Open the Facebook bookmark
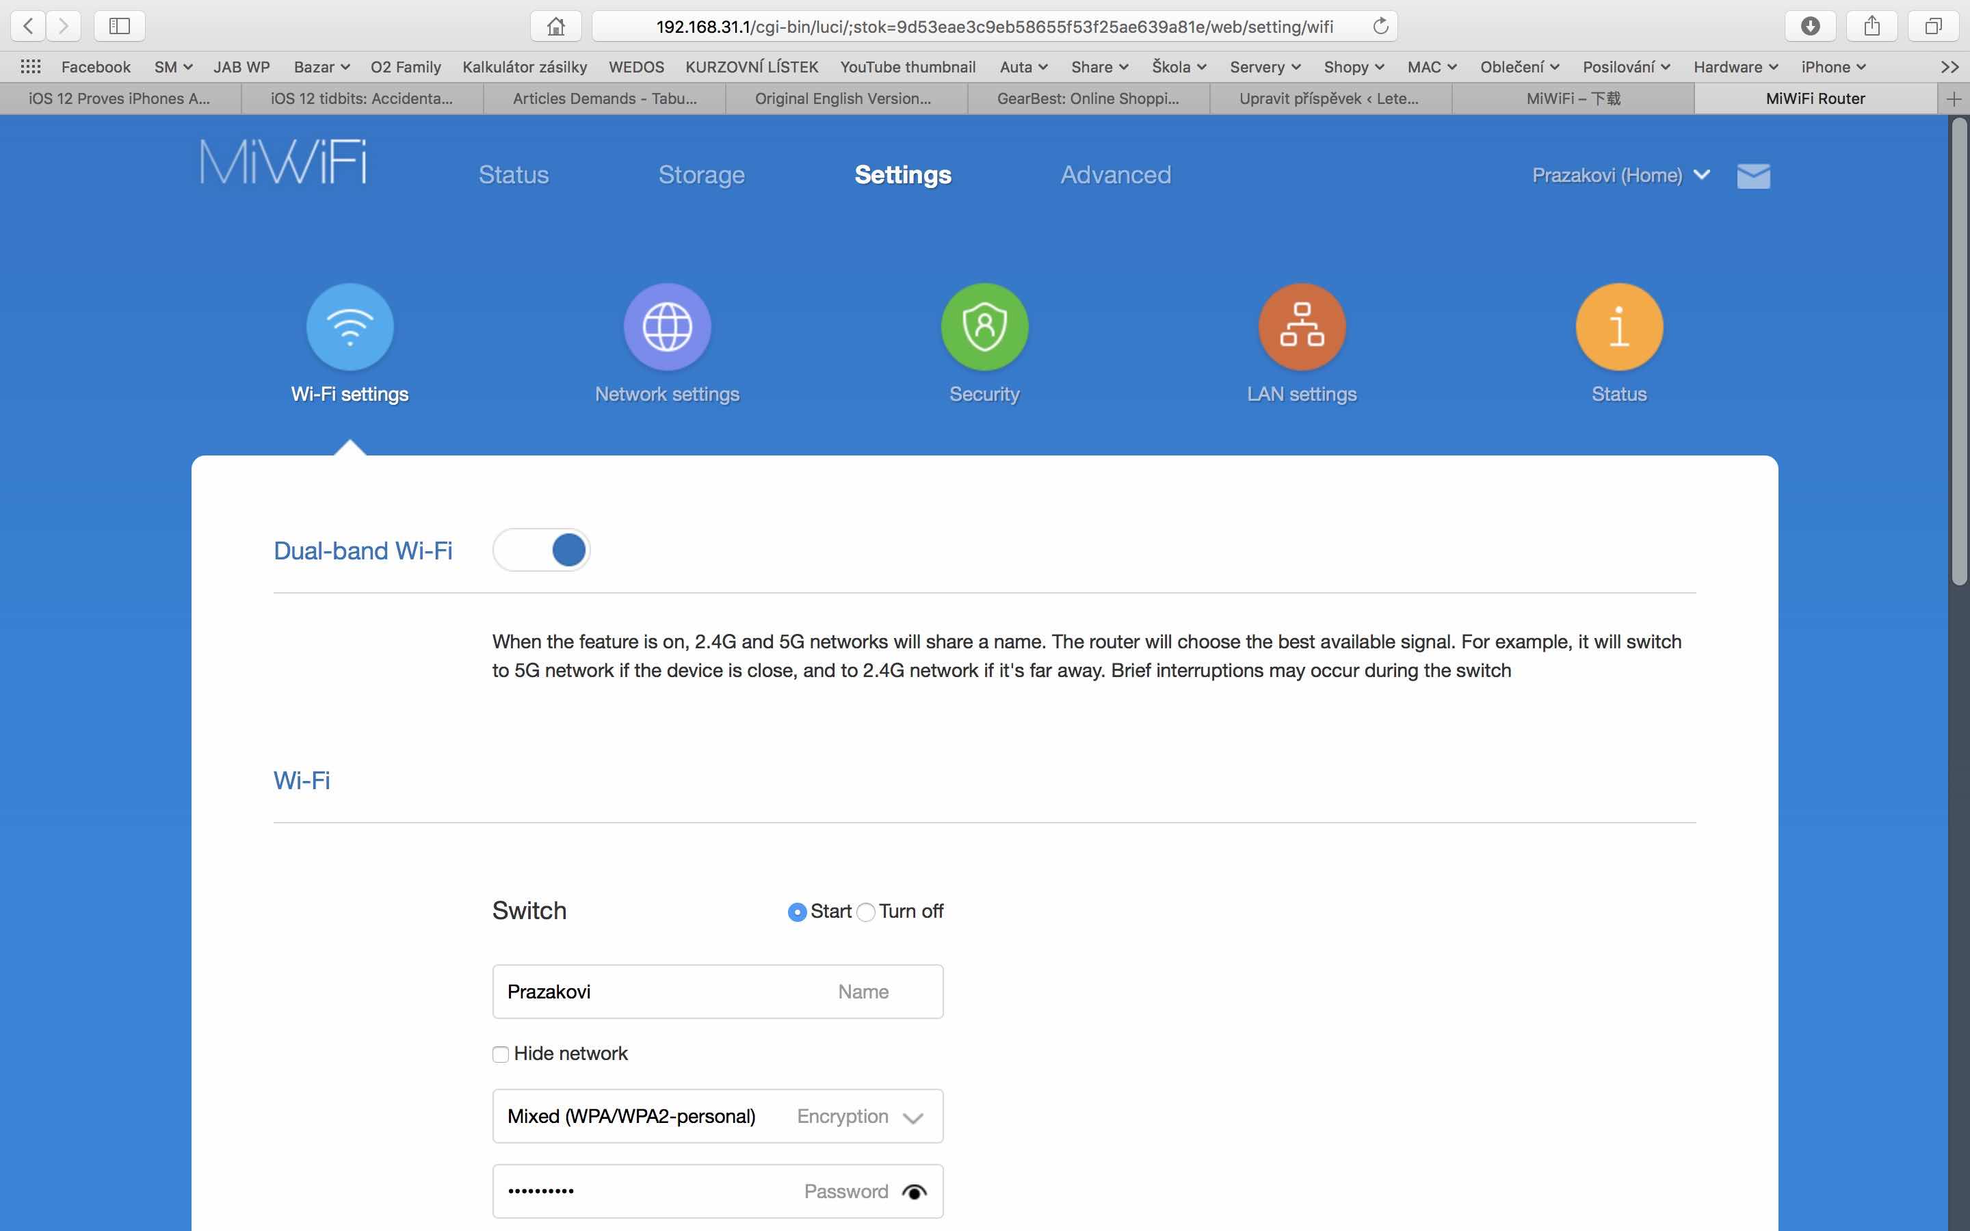Viewport: 1970px width, 1231px height. (95, 67)
